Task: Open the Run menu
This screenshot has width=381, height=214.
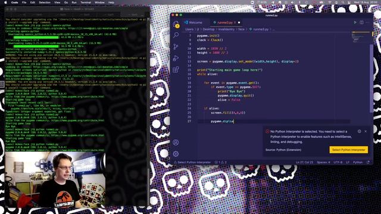Action: (x=74, y=2)
